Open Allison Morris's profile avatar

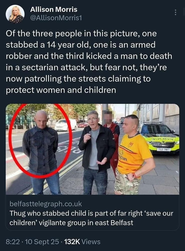15,14
